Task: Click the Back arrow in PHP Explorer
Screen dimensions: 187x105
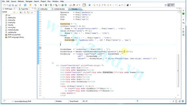Action: click(14, 12)
